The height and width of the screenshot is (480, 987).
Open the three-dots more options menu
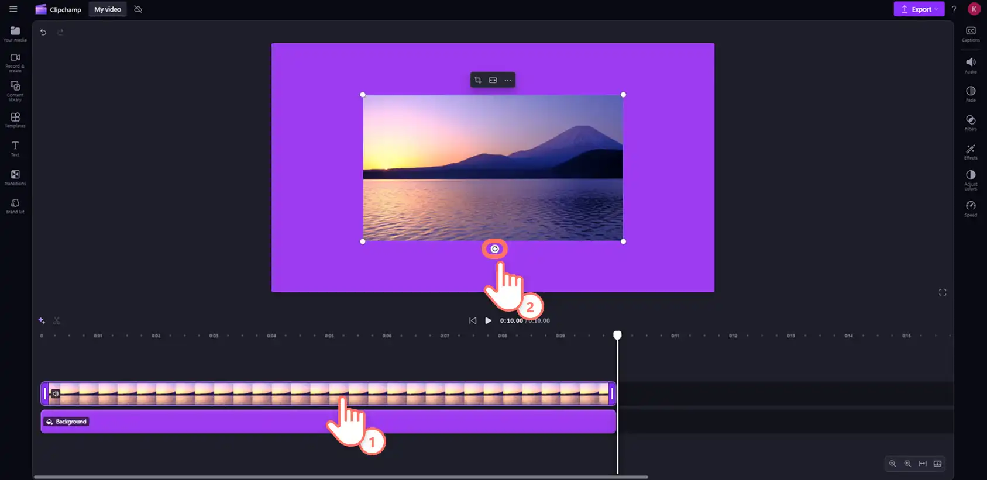[508, 80]
